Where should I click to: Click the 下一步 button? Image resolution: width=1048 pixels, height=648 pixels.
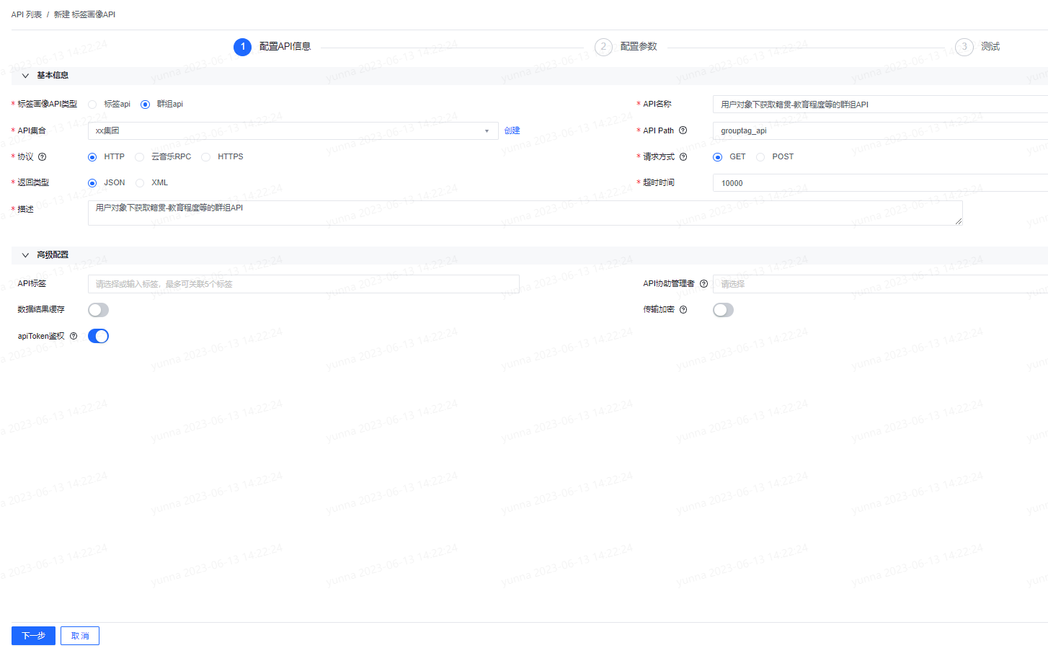coord(33,636)
